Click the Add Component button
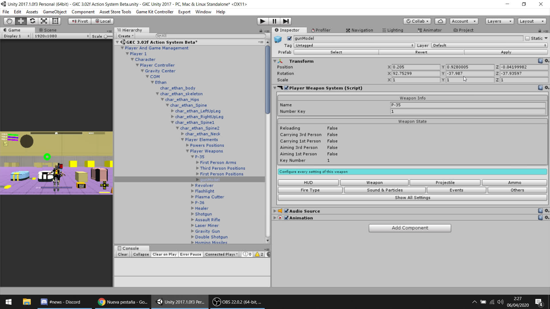The height and width of the screenshot is (309, 550). pos(410,228)
